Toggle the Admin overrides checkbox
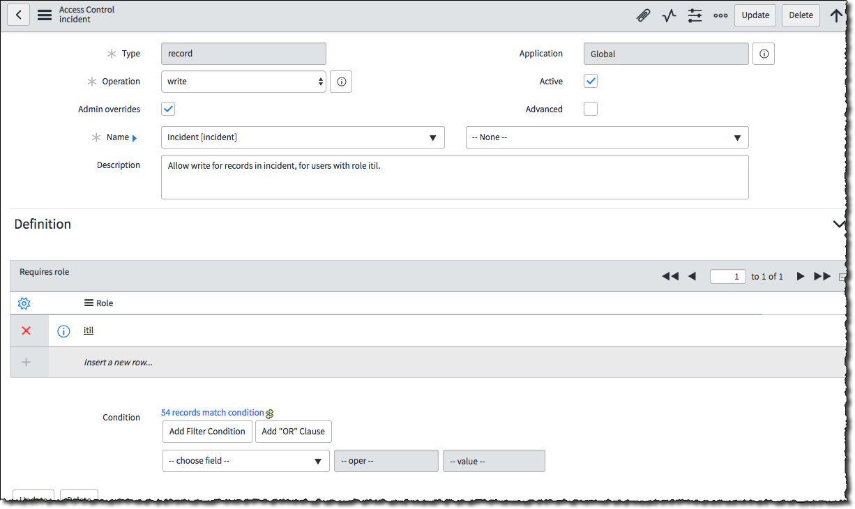855x509 pixels. (168, 109)
